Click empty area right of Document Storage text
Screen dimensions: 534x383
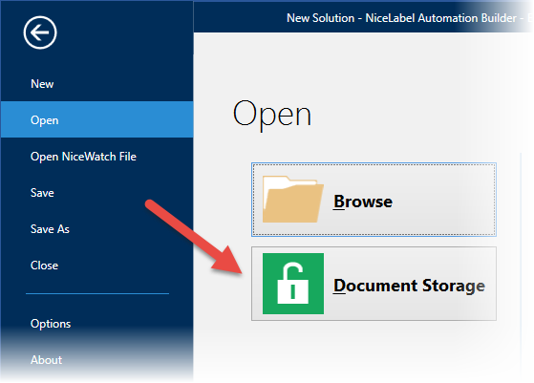[491, 286]
